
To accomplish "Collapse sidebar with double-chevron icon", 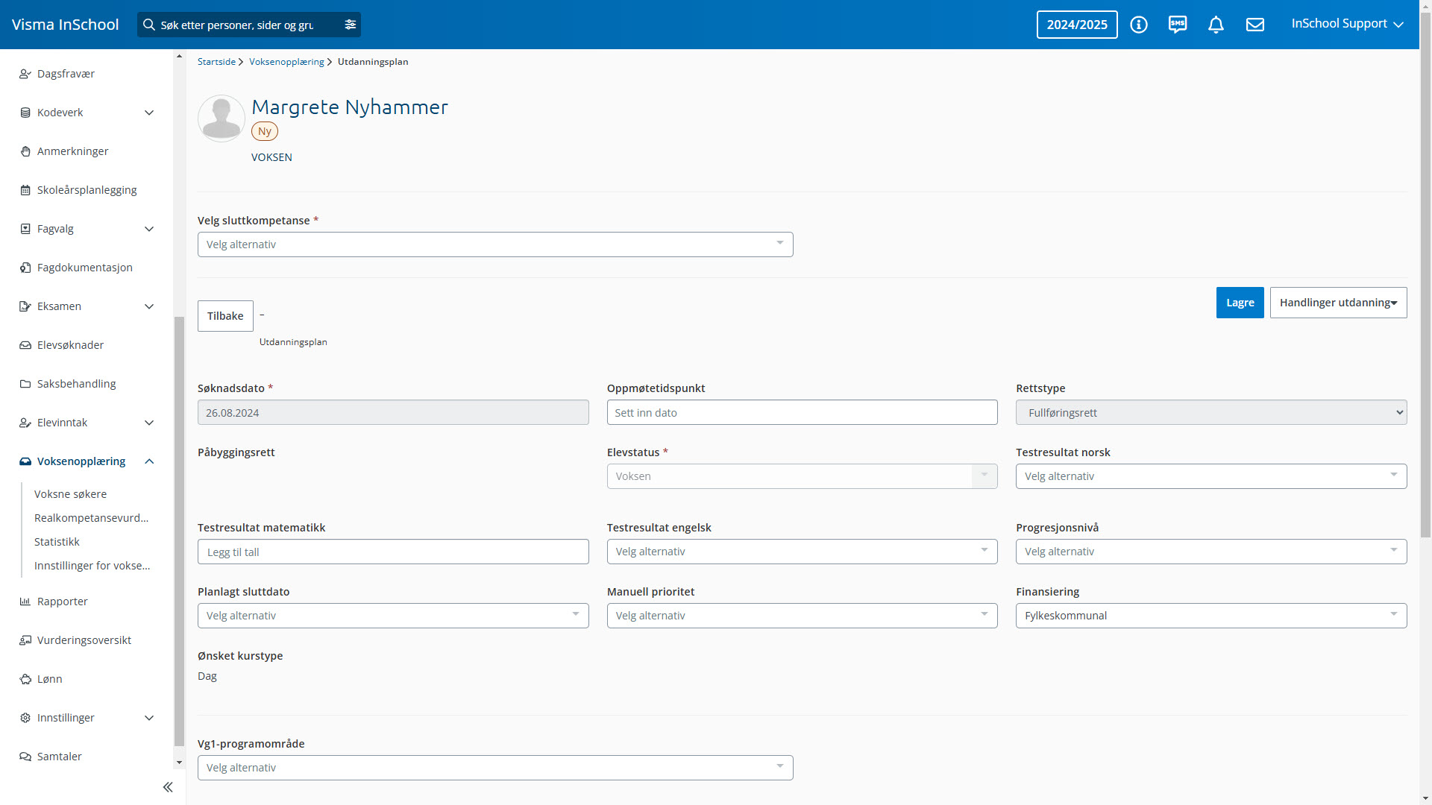I will (x=168, y=787).
